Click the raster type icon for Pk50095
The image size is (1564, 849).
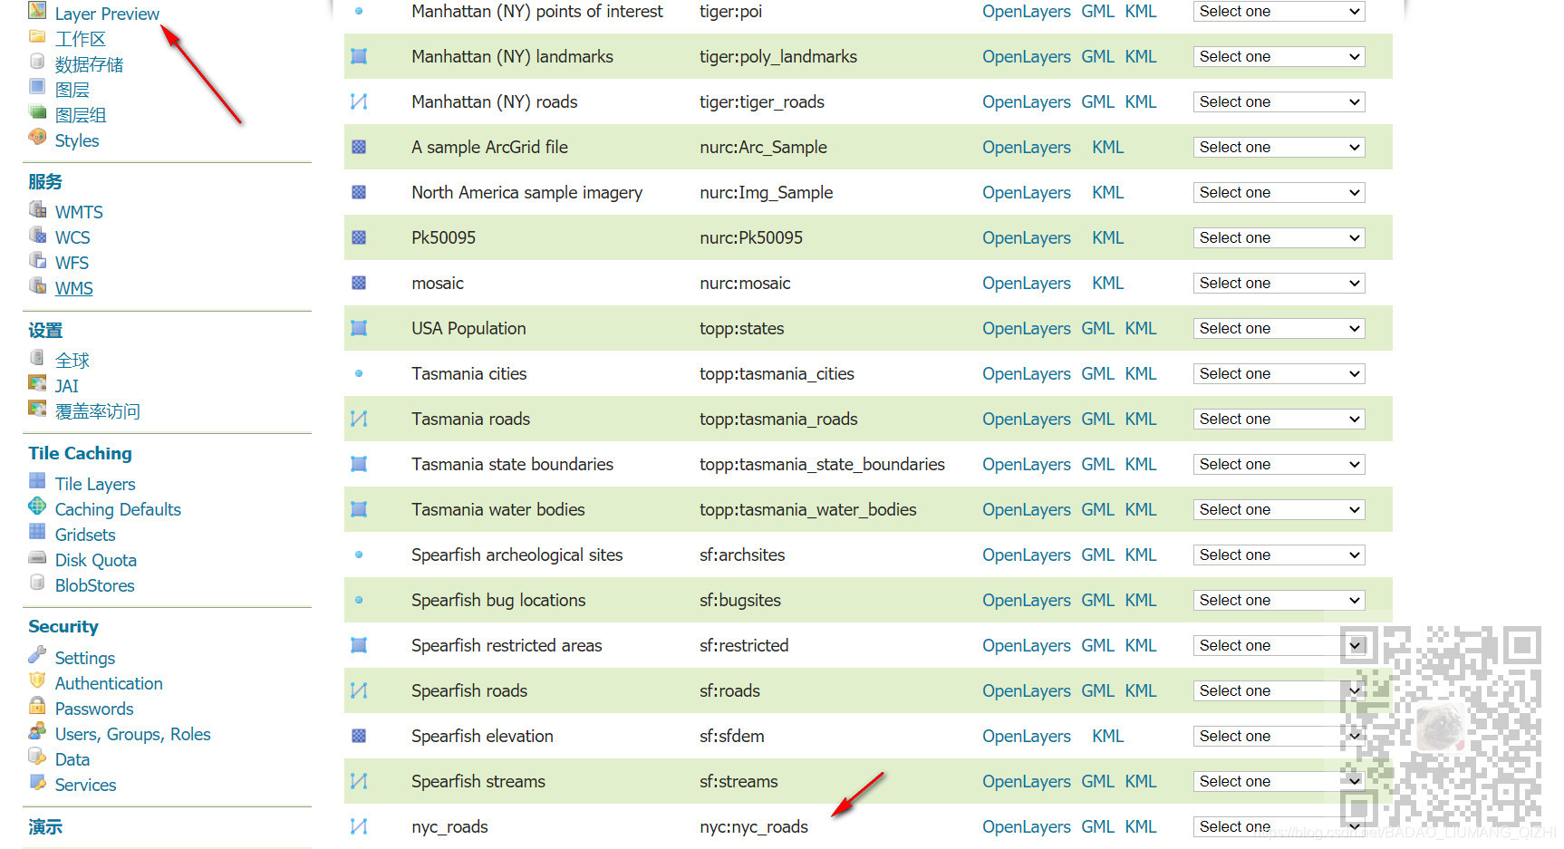[x=359, y=237]
